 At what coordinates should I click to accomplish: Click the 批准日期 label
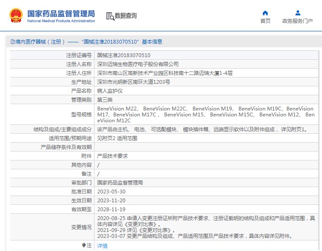81,191
